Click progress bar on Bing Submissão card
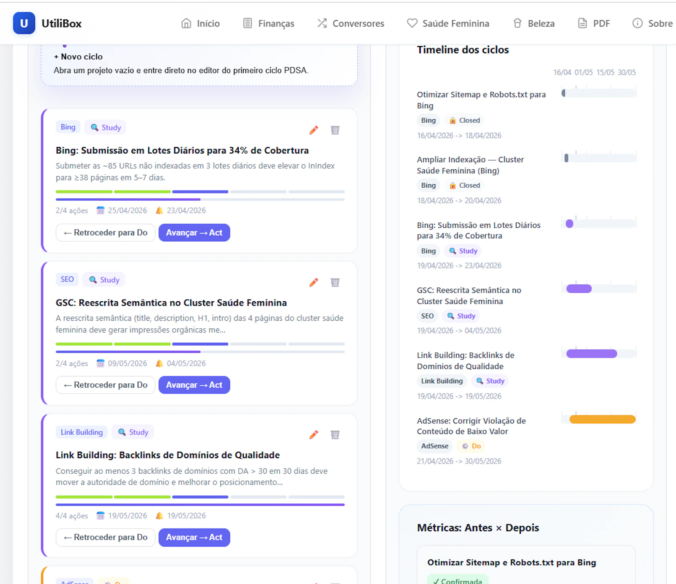The width and height of the screenshot is (676, 584). (x=200, y=199)
